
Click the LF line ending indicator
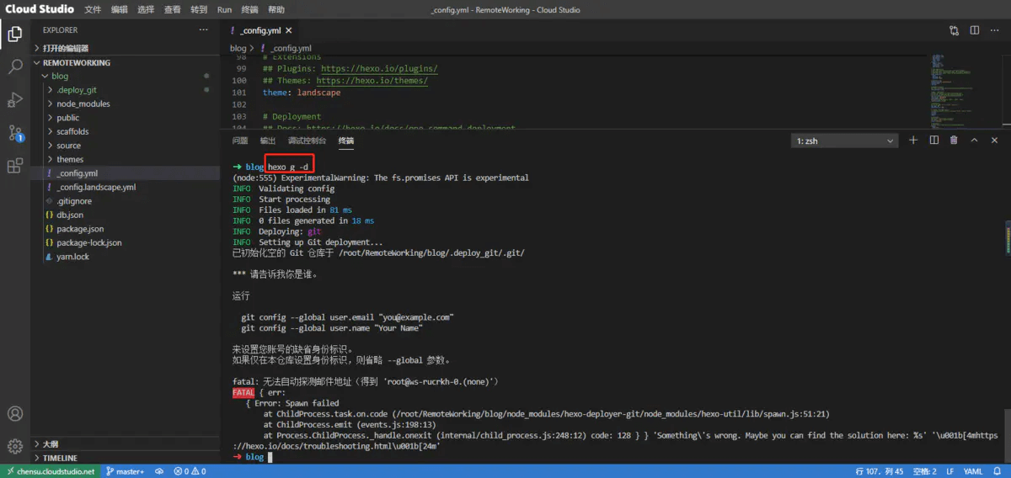pos(949,471)
